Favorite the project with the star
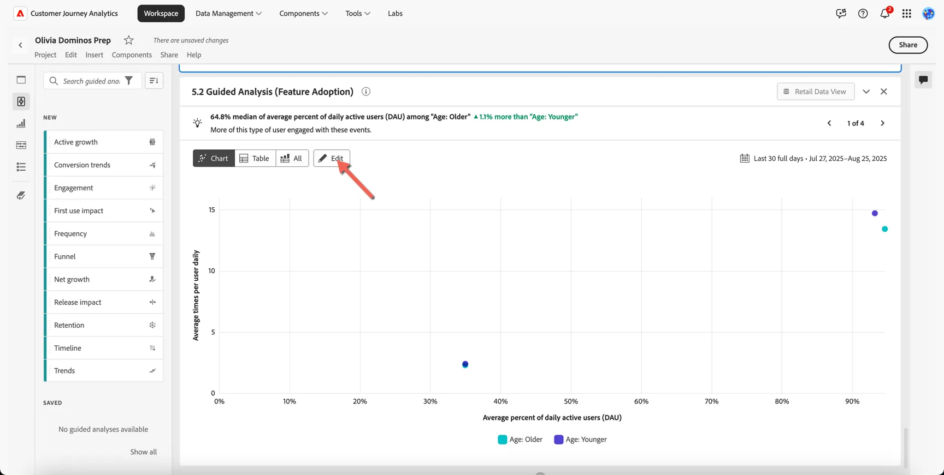 pos(129,40)
